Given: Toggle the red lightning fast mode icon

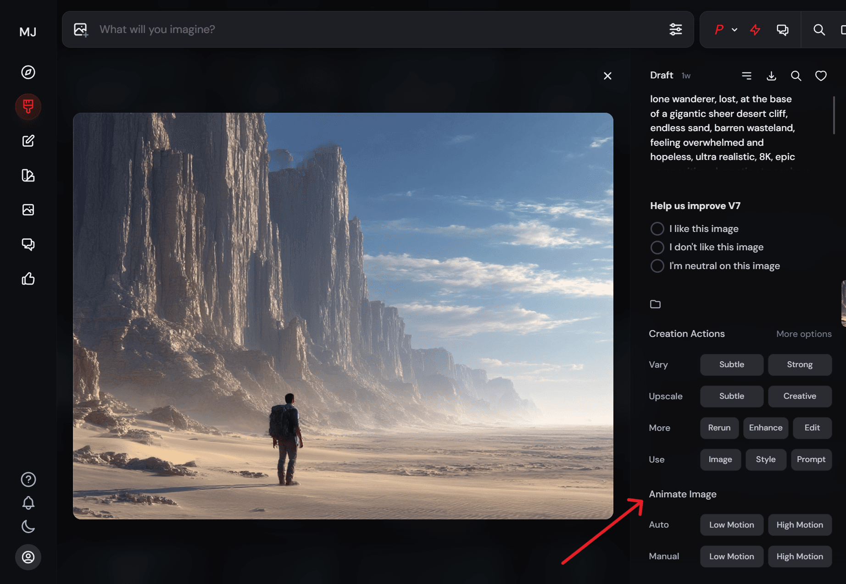Looking at the screenshot, I should (x=755, y=30).
